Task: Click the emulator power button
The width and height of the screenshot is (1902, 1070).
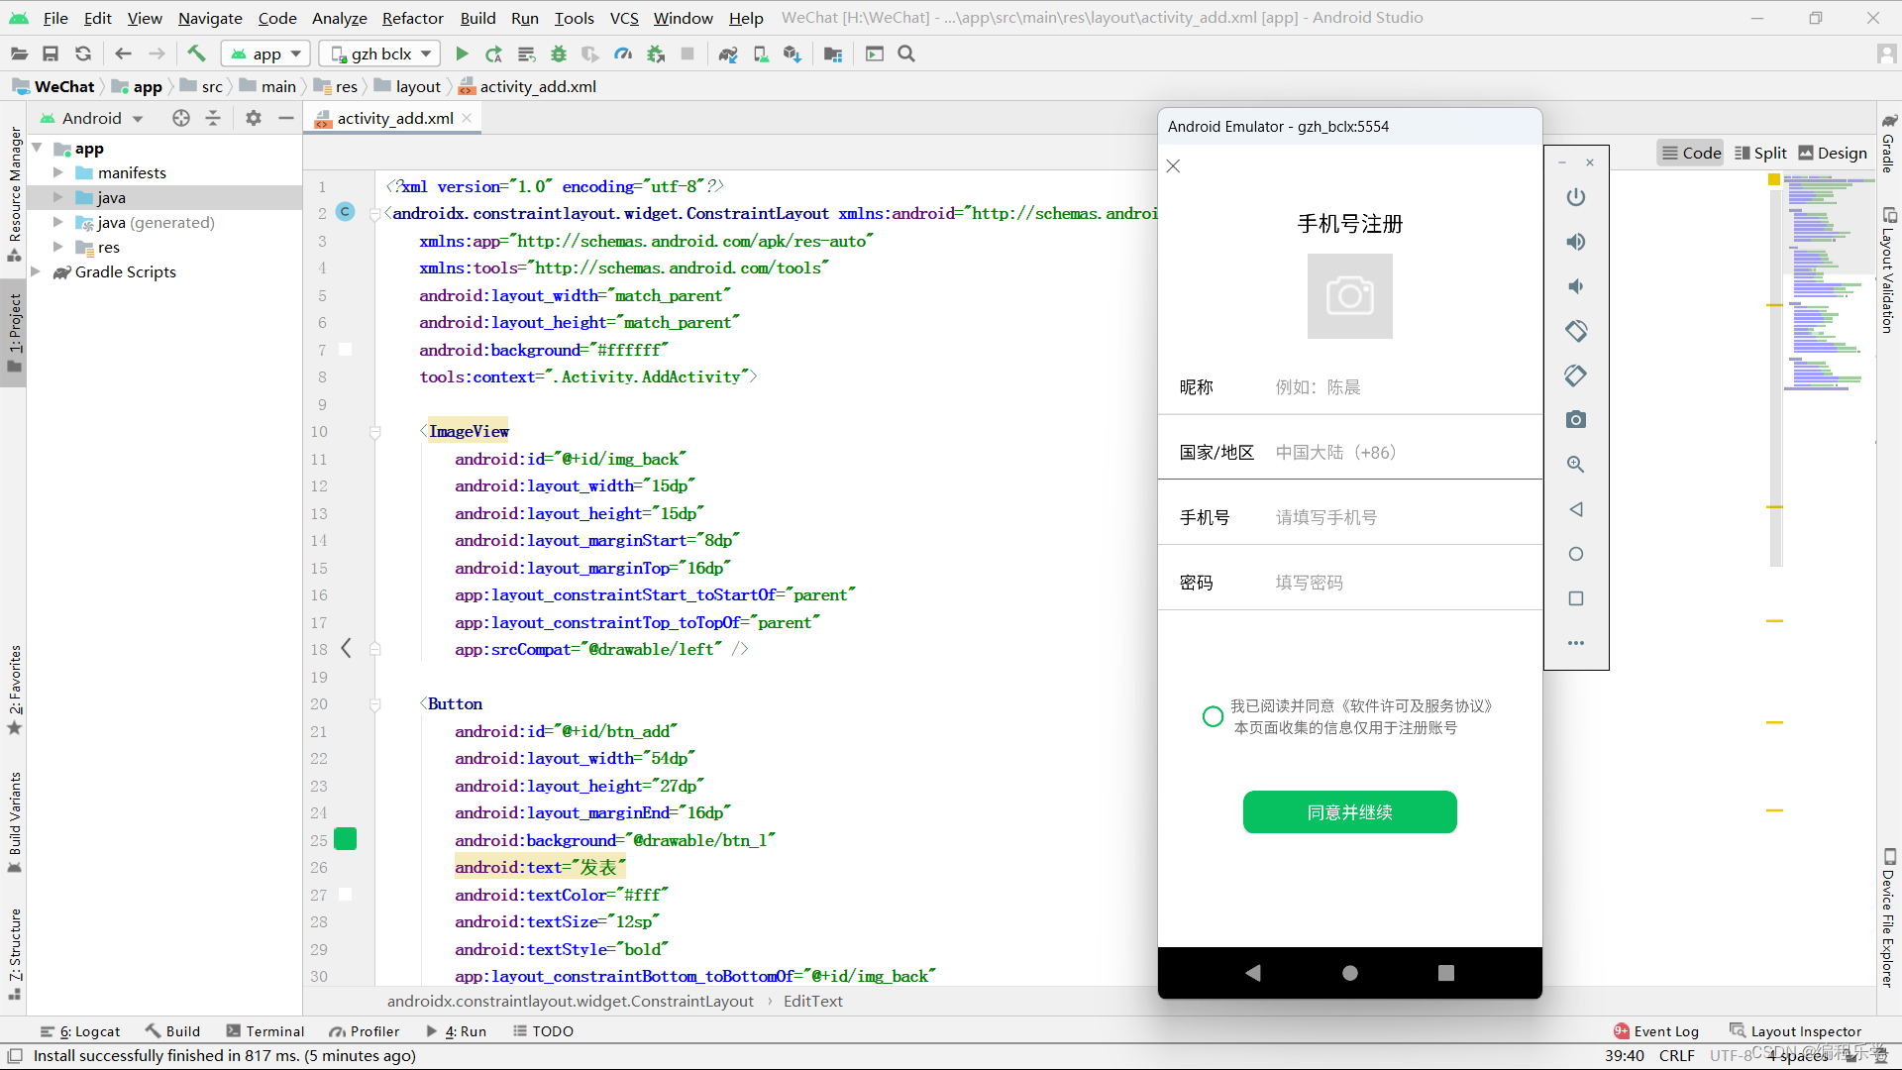Action: [x=1575, y=197]
